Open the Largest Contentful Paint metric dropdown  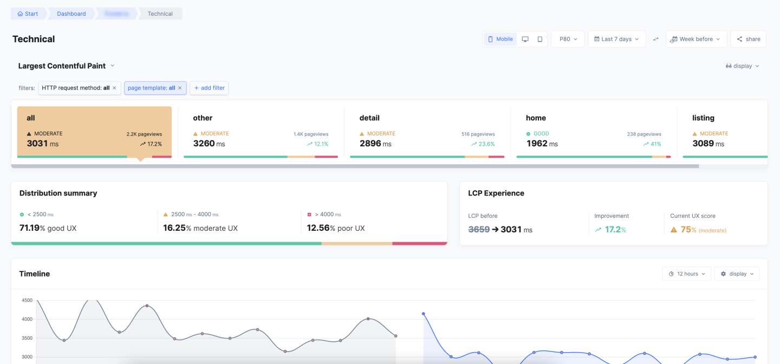[x=112, y=66]
